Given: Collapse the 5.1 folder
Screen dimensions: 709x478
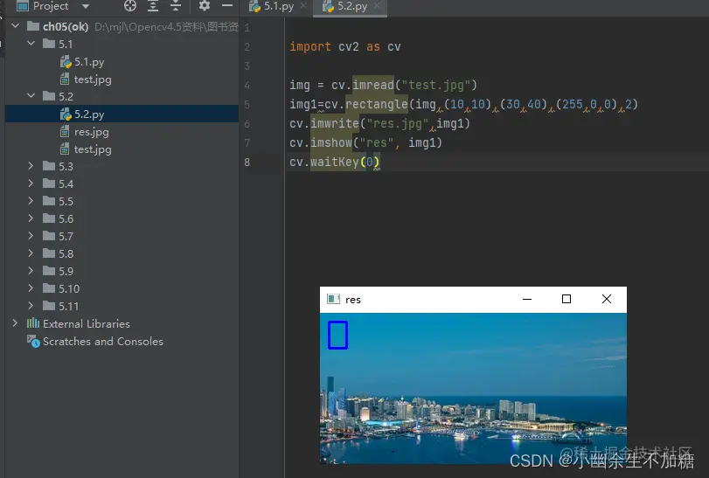Looking at the screenshot, I should tap(31, 44).
